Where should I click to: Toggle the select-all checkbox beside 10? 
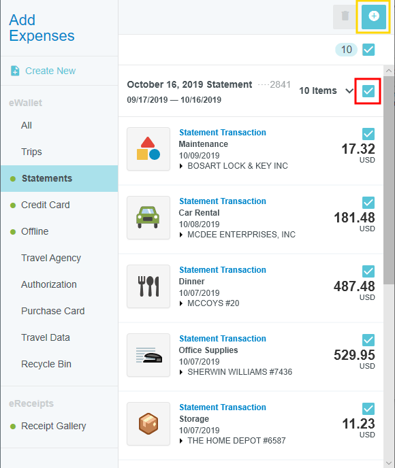(x=368, y=50)
